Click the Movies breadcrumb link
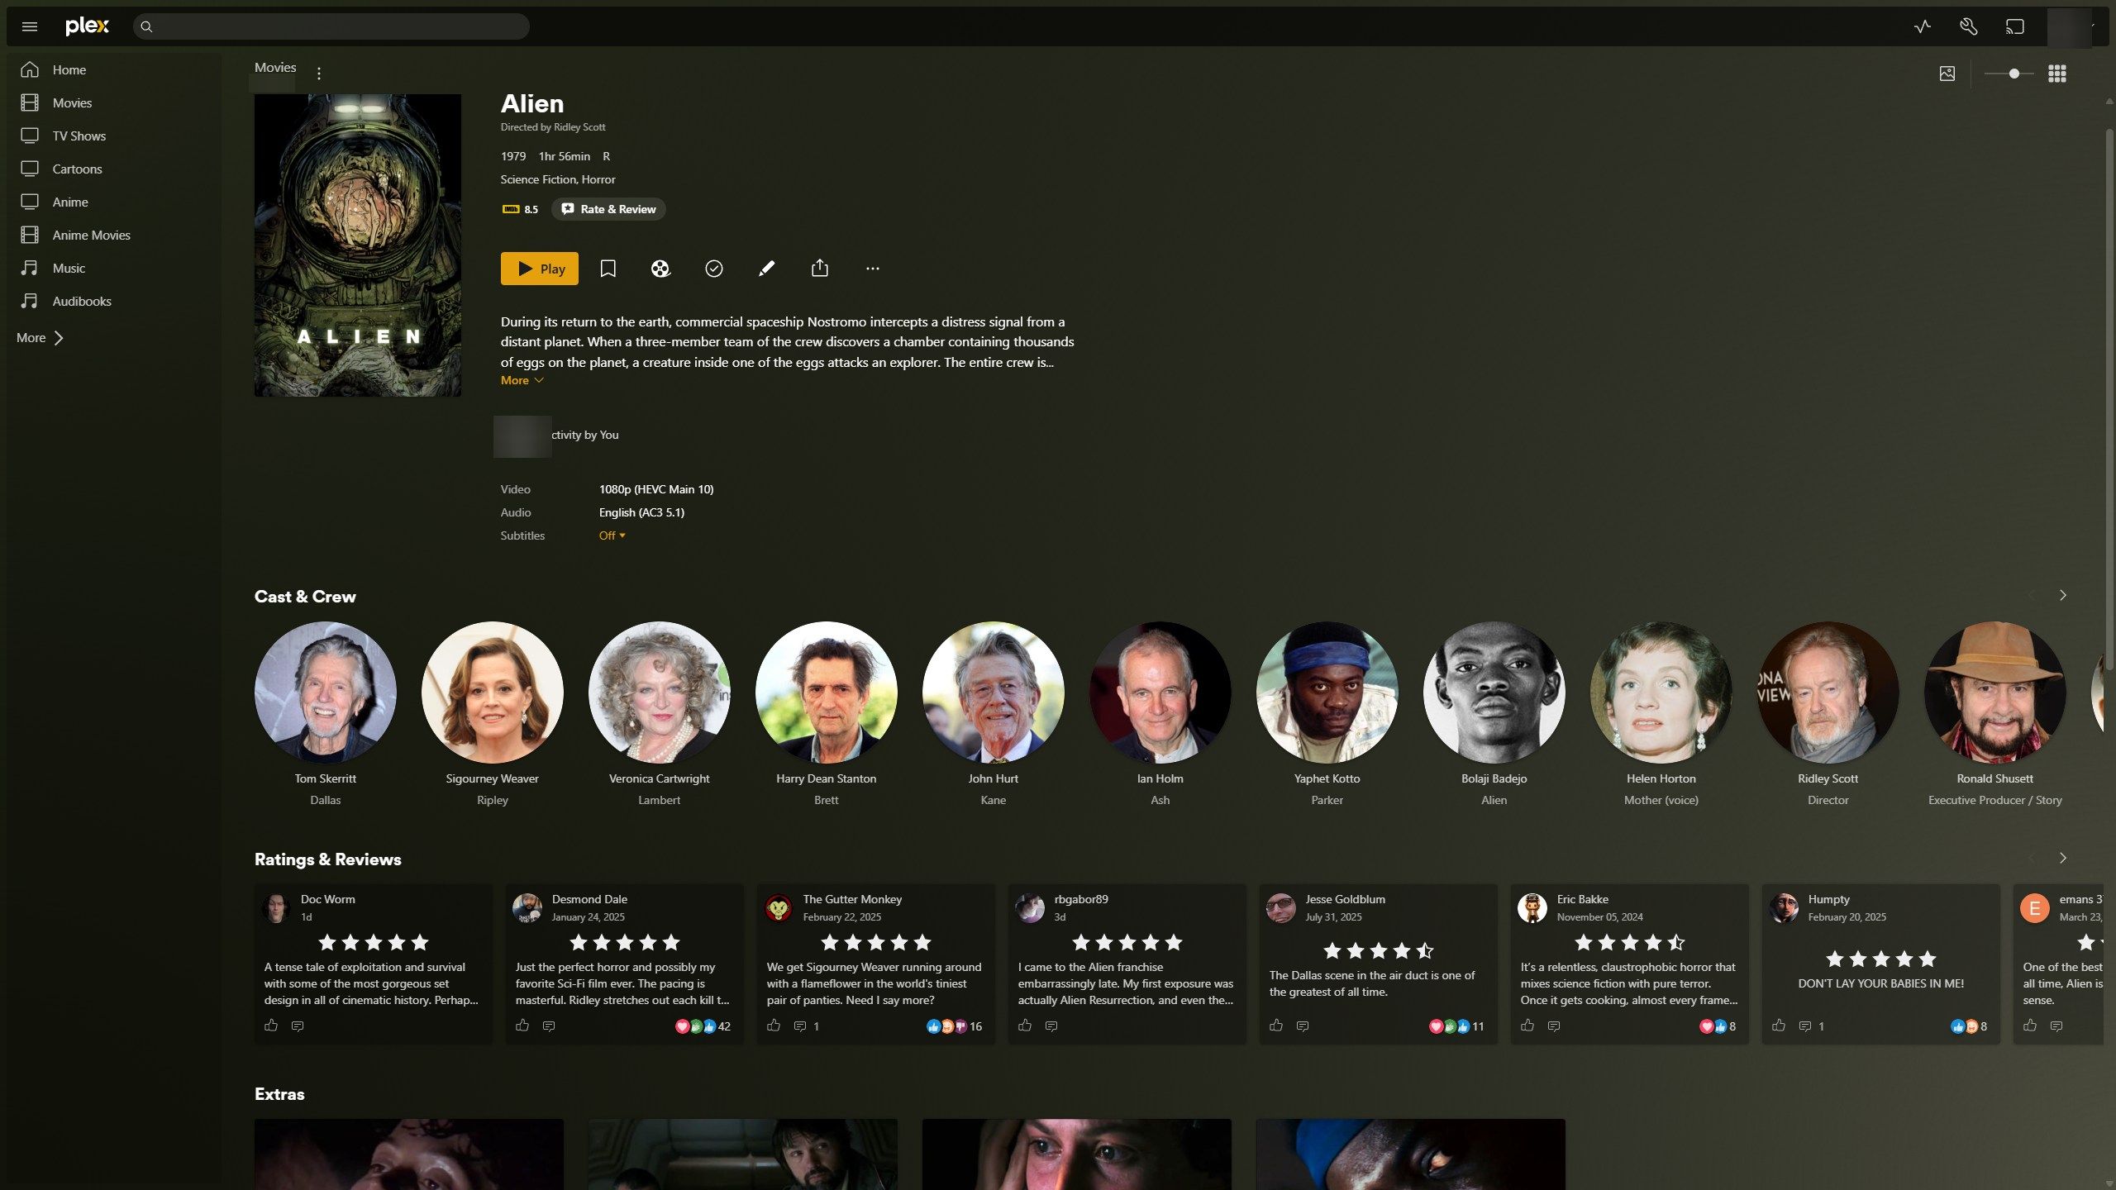This screenshot has width=2116, height=1190. point(275,68)
